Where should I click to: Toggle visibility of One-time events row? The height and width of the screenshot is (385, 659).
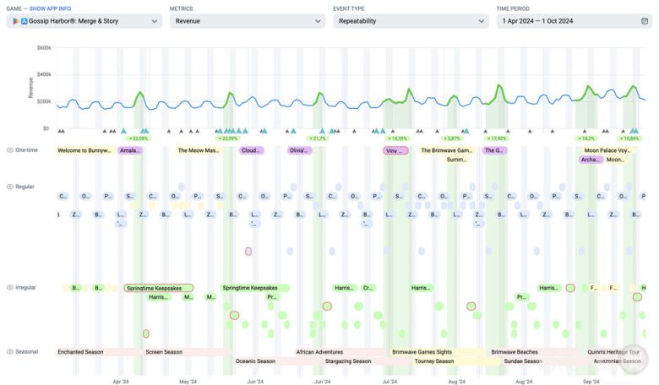(x=10, y=150)
